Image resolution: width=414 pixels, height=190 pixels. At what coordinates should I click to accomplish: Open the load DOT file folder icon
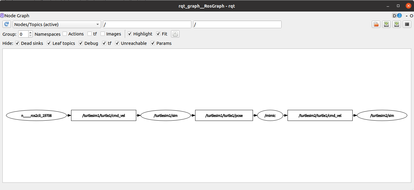pyautogui.click(x=376, y=25)
